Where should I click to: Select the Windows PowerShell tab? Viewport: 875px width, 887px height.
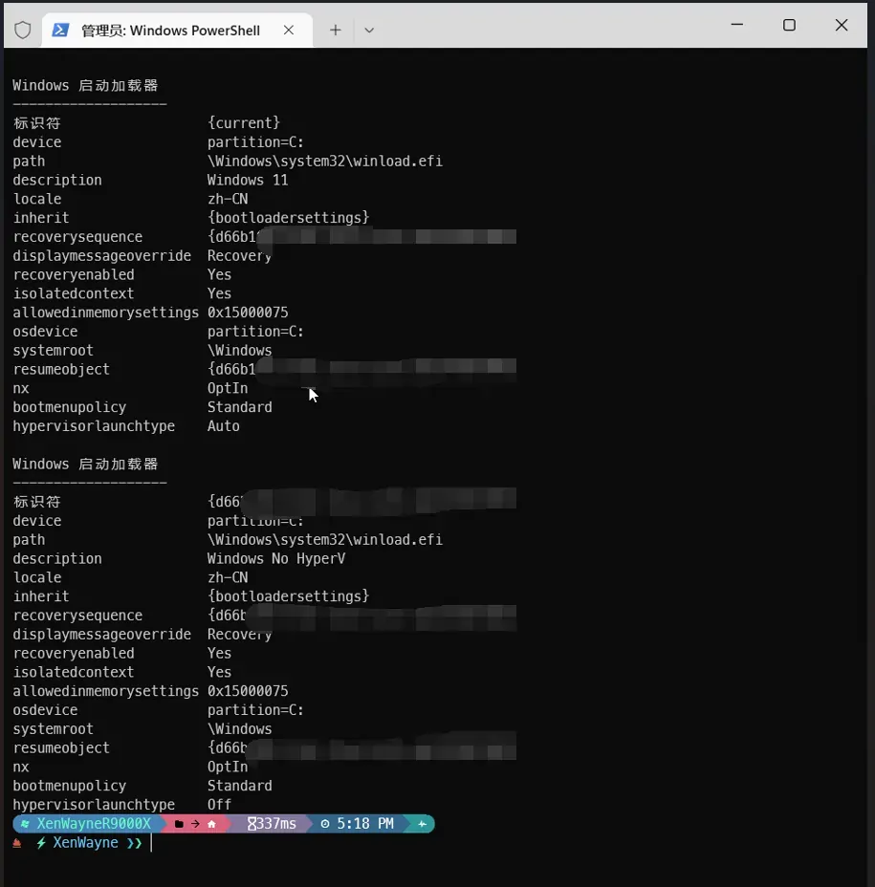(x=177, y=30)
